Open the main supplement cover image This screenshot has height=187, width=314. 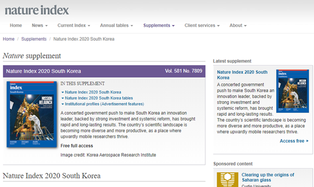pyautogui.click(x=32, y=114)
